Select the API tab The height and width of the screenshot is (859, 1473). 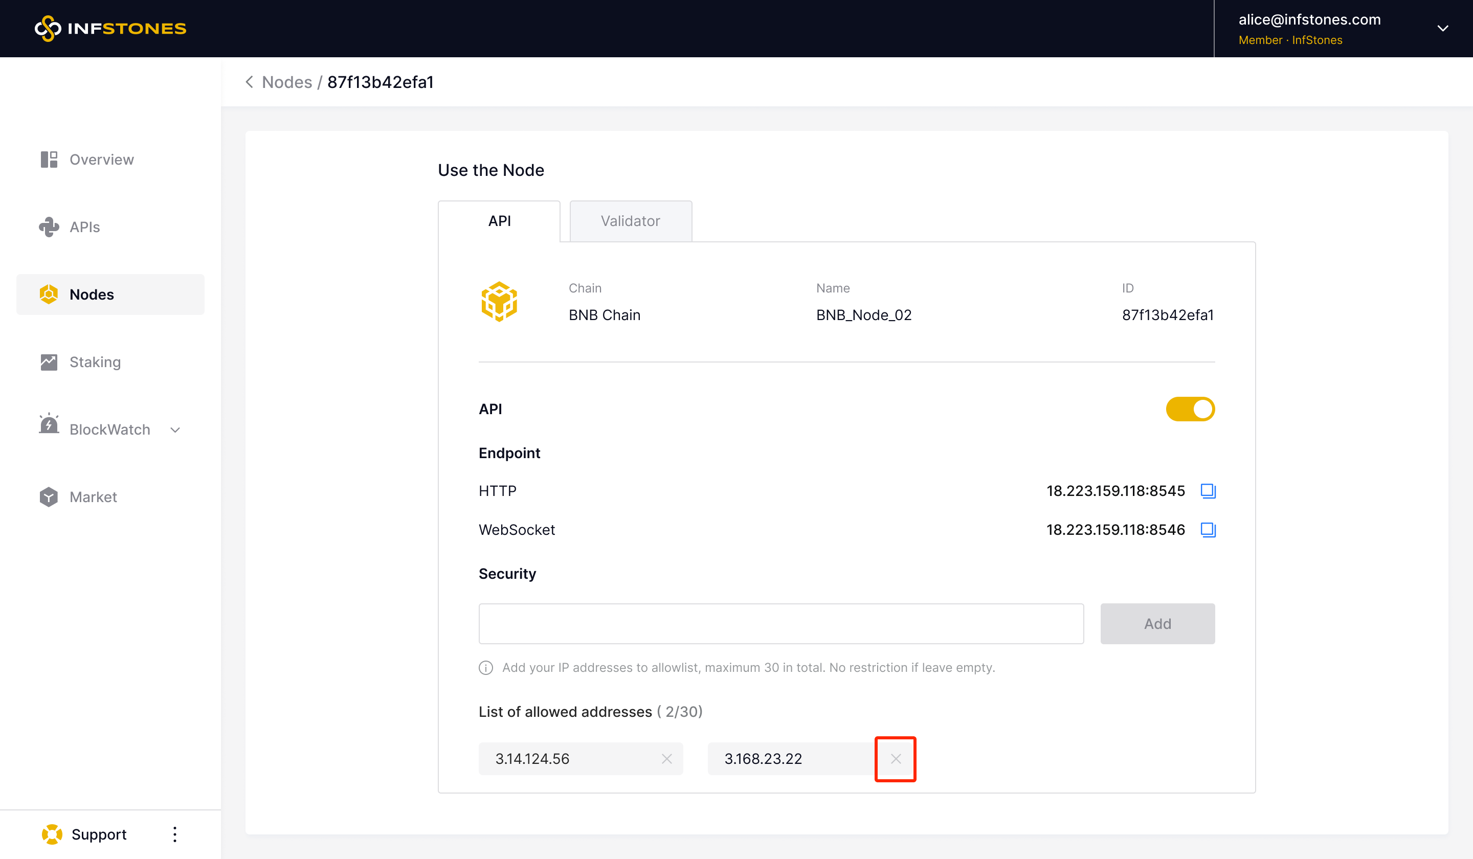coord(499,221)
